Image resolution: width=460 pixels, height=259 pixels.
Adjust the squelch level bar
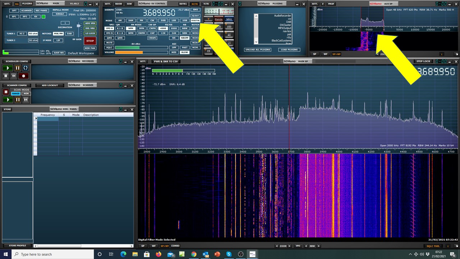[x=142, y=47]
